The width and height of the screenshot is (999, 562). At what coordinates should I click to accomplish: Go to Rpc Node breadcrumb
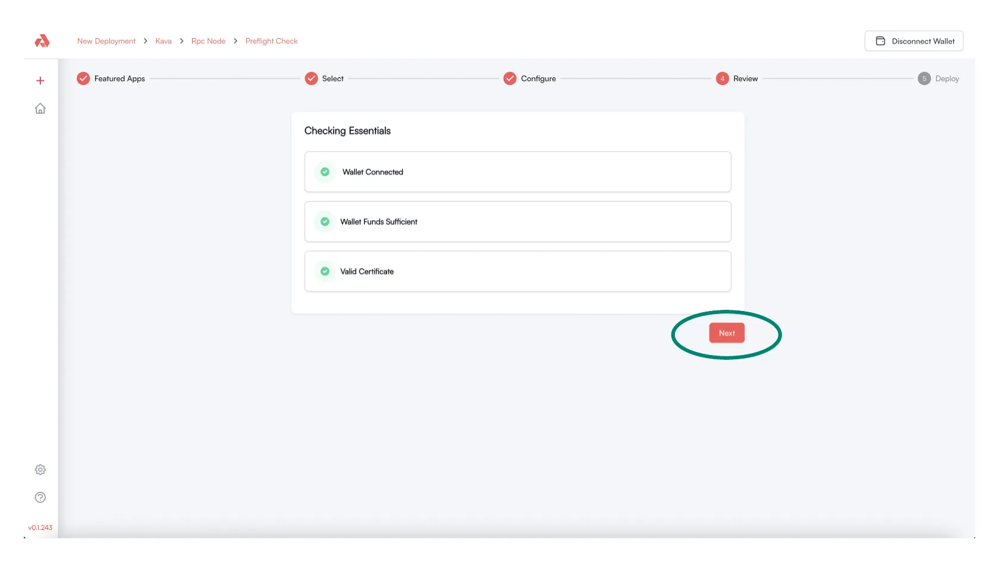208,41
